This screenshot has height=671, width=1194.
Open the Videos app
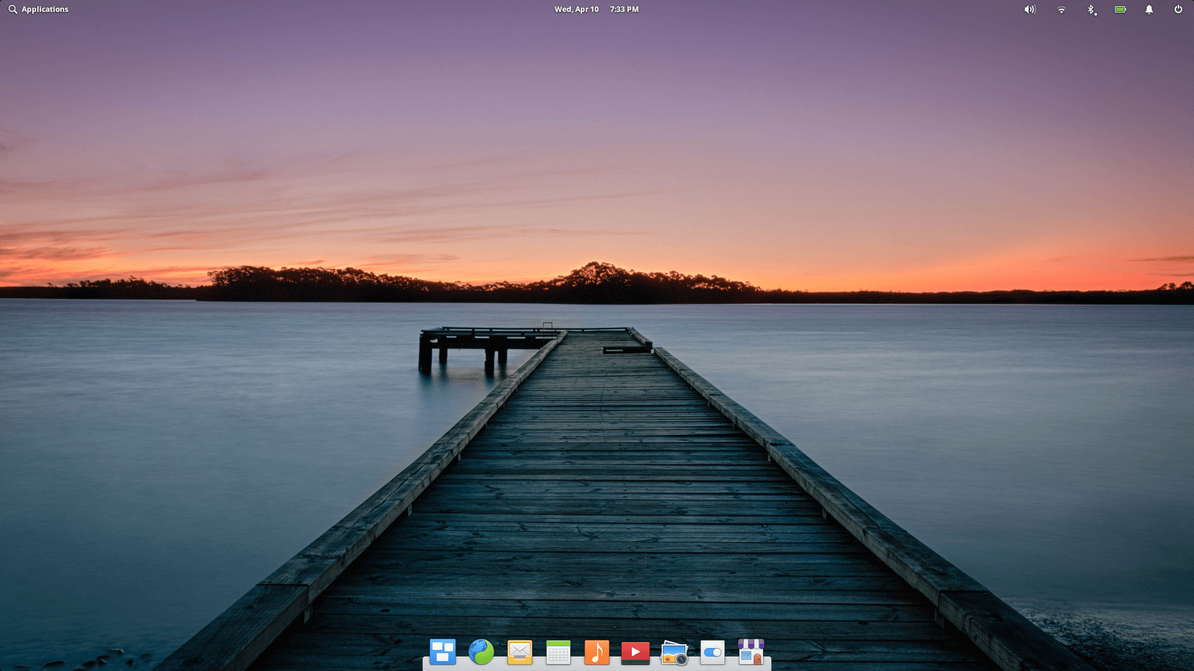636,652
